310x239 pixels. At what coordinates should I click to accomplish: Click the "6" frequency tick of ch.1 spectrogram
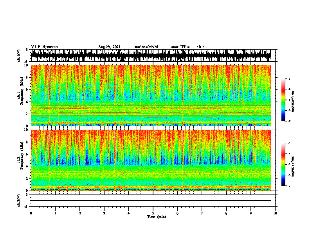27,89
